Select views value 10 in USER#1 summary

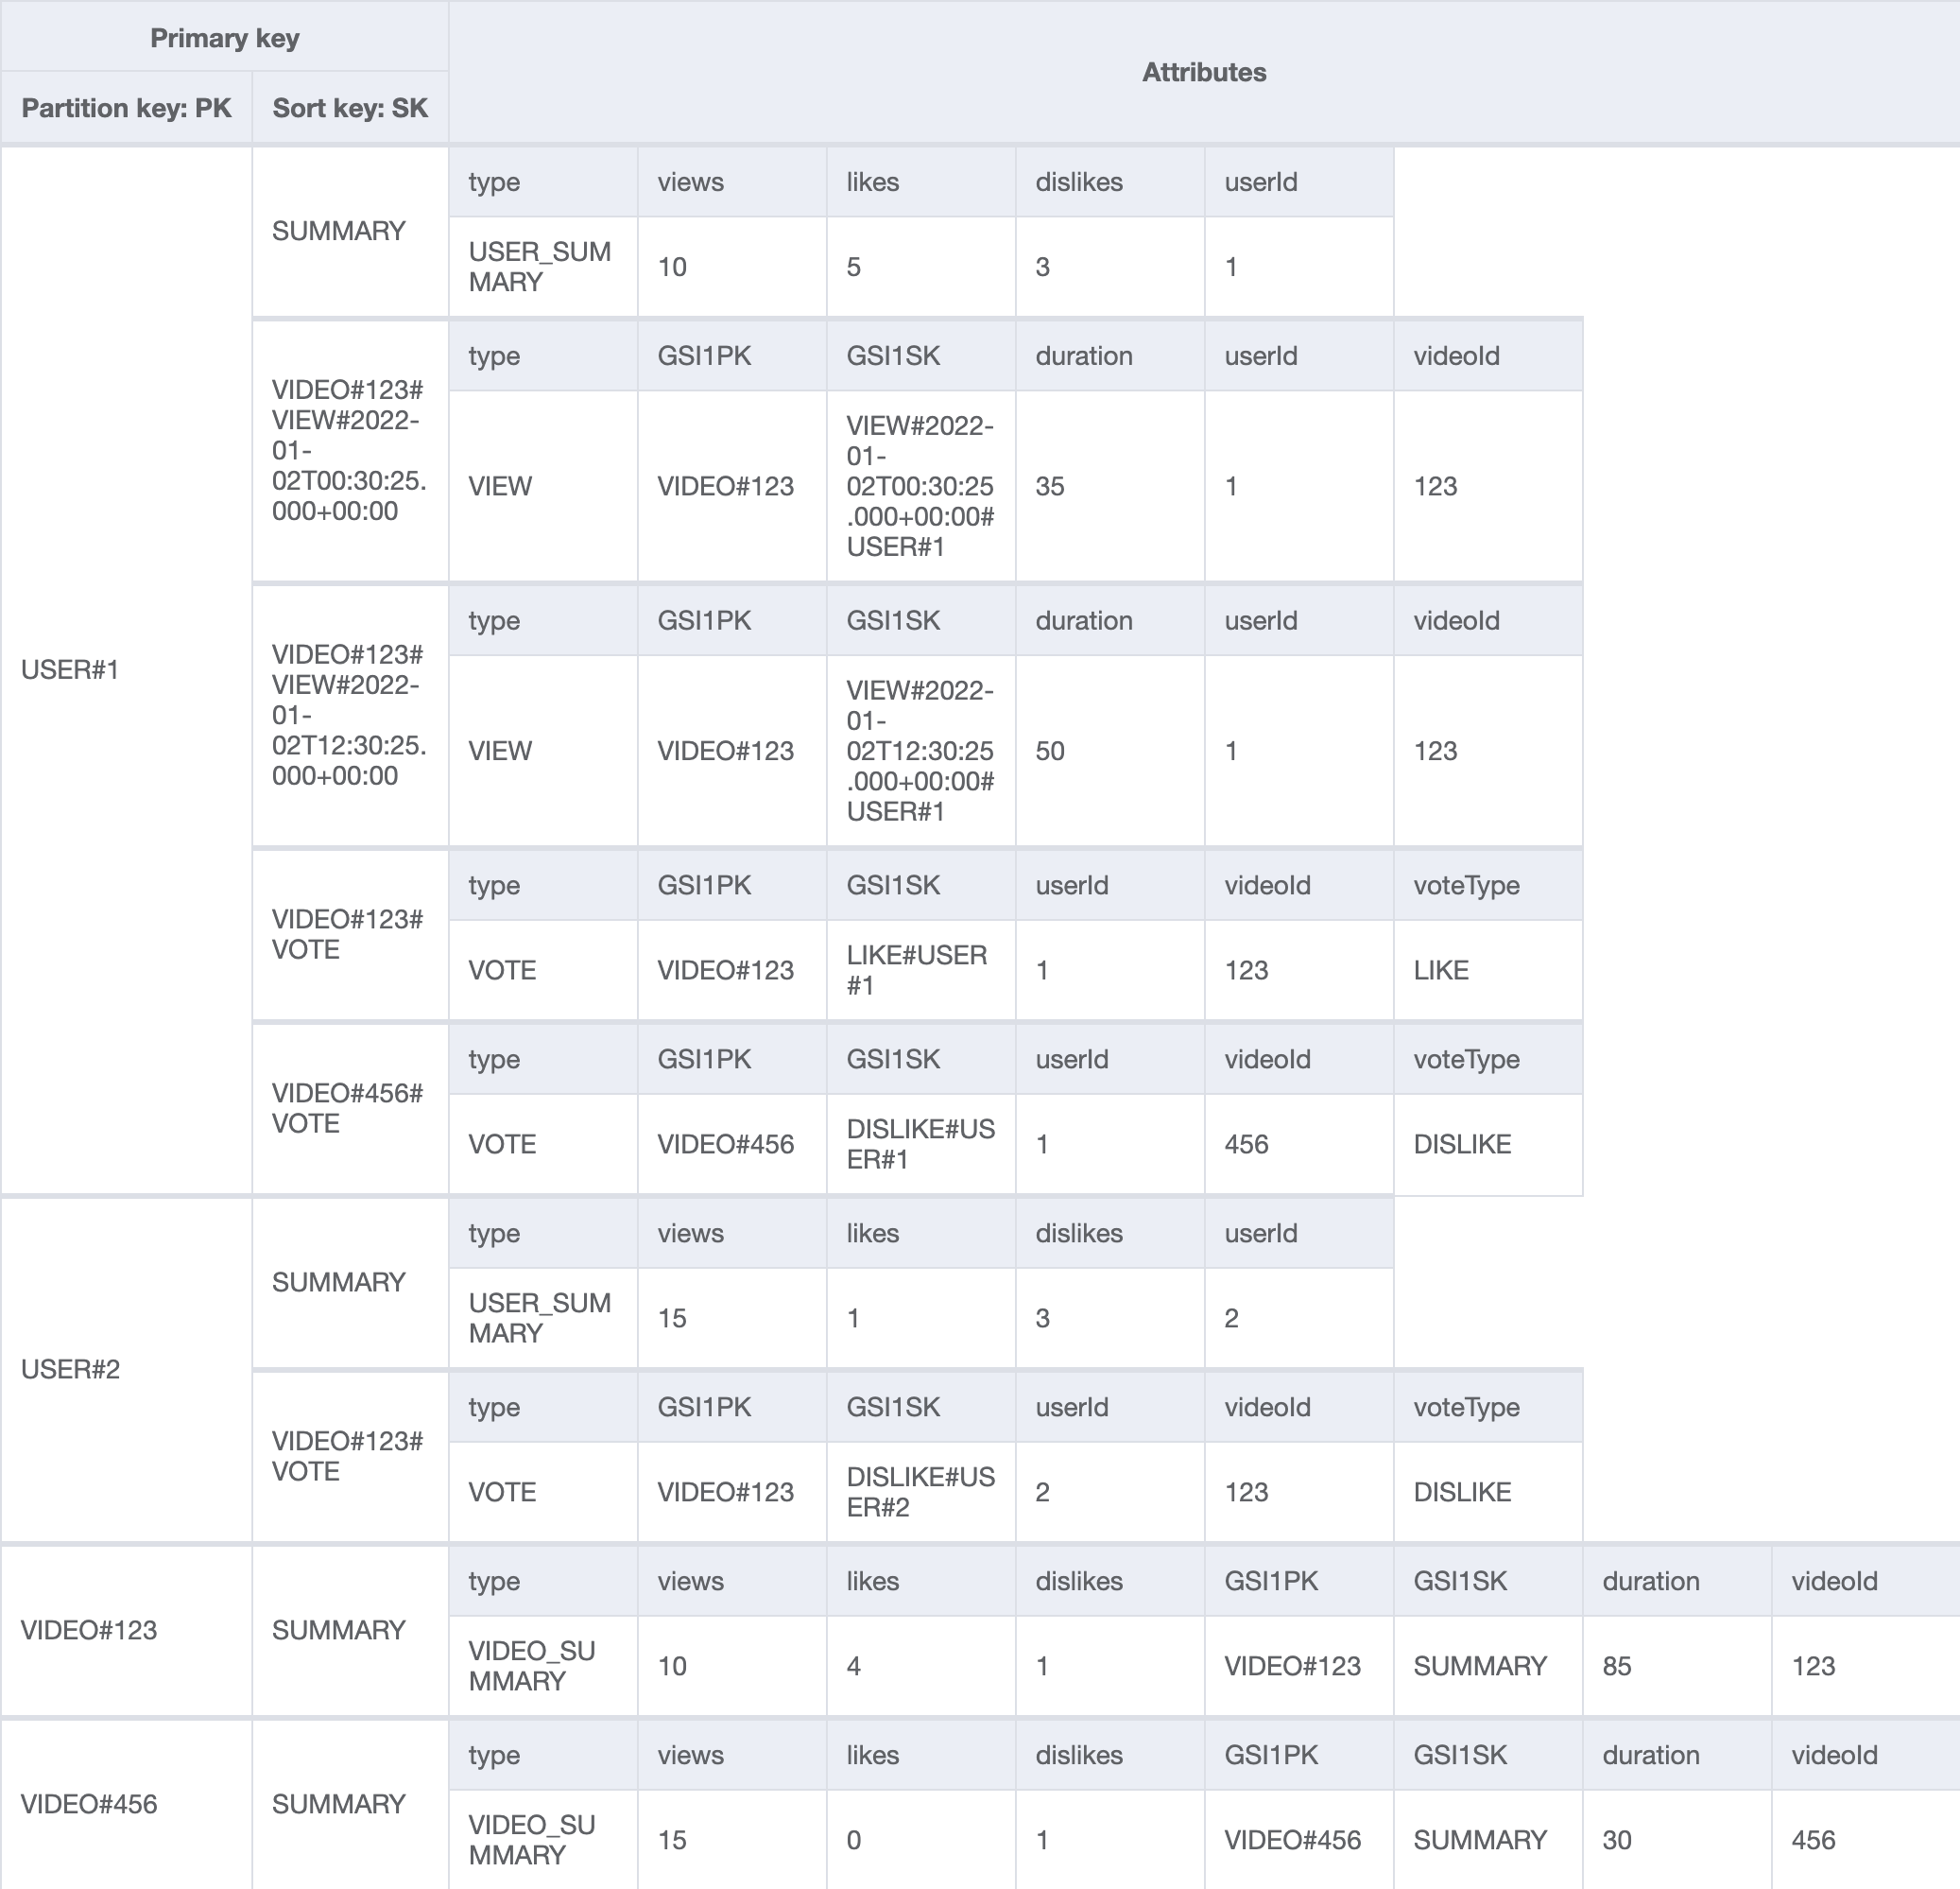[x=732, y=268]
